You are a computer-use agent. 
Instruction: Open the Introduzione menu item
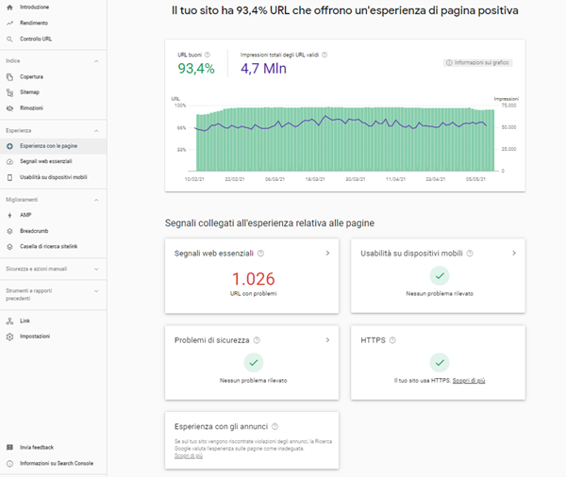(54, 8)
